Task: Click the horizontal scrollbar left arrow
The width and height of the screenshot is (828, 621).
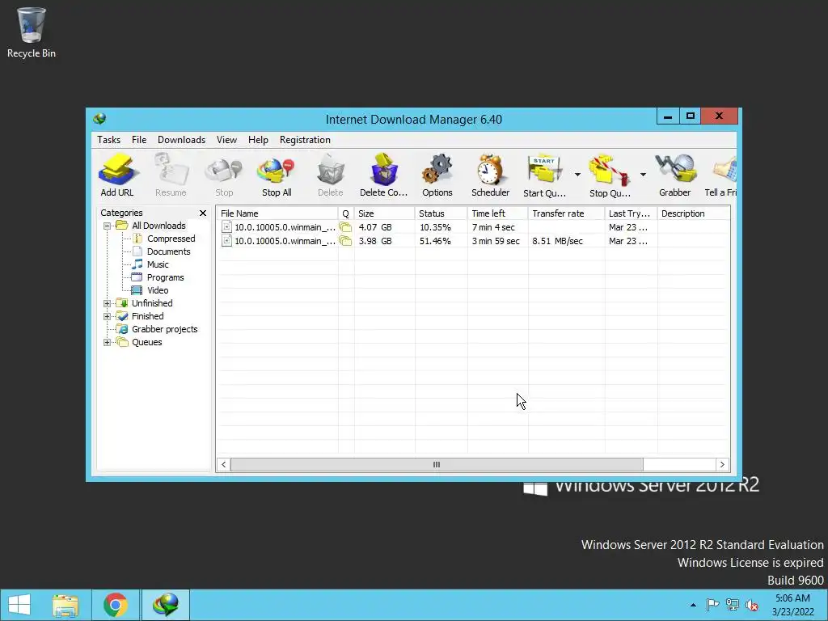Action: 223,465
